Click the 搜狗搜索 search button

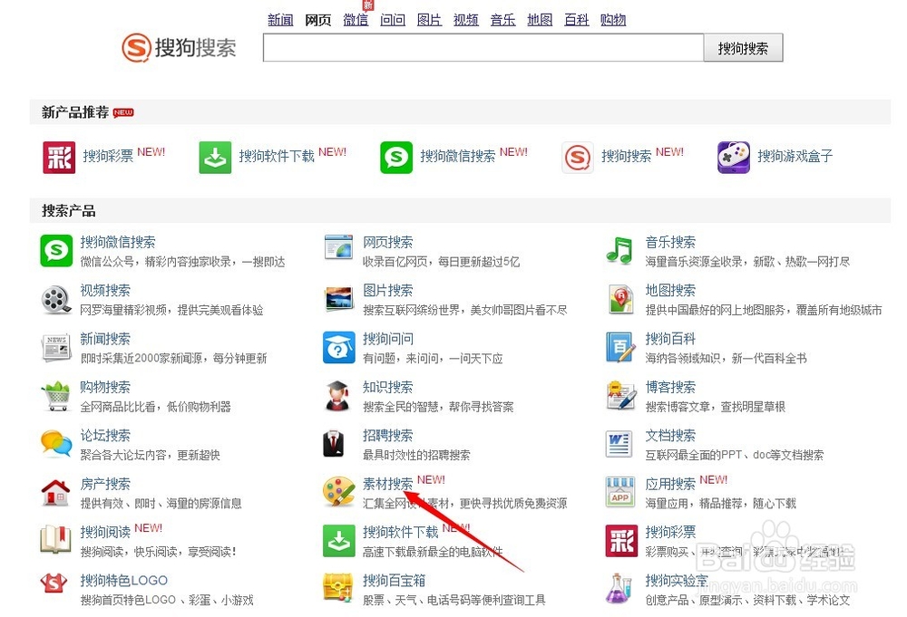coord(744,48)
